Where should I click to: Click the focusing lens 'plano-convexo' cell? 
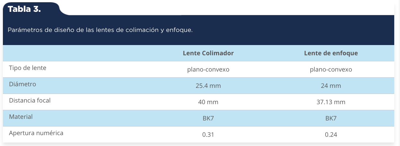[331, 69]
